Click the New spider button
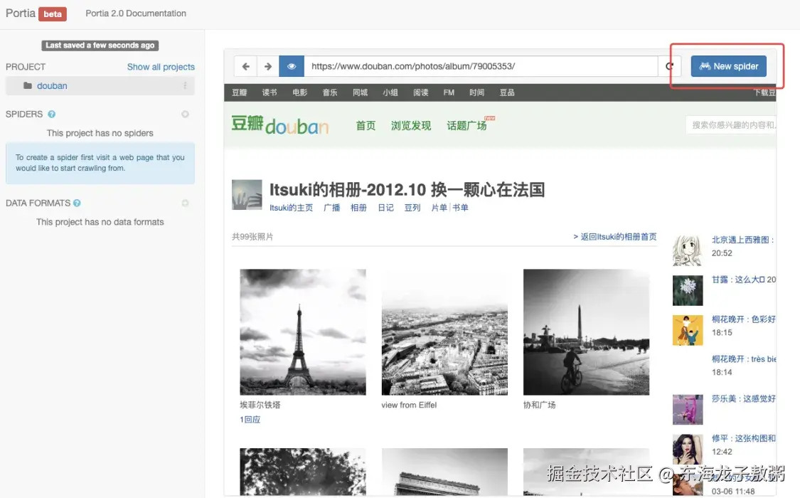 coord(729,66)
